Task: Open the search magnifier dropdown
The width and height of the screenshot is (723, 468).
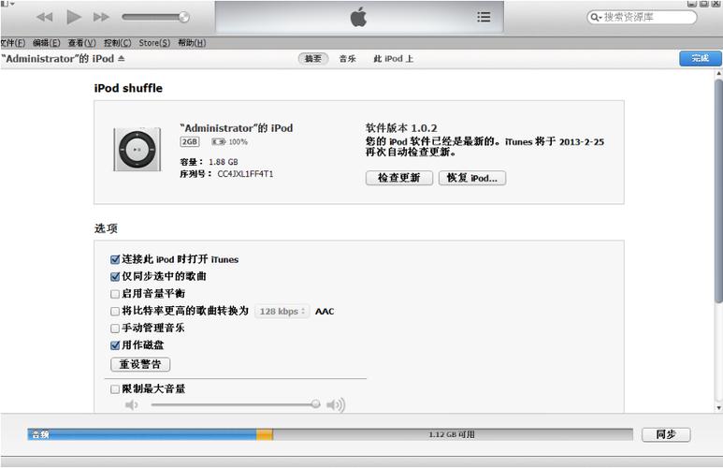Action: click(x=596, y=17)
